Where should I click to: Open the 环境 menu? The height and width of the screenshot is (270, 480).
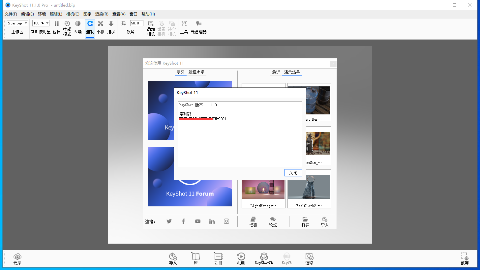pos(42,14)
